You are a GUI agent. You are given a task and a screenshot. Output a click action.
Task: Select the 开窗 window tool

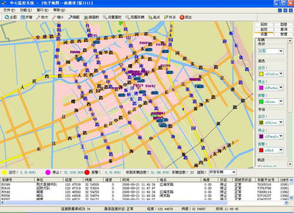[x=26, y=17]
